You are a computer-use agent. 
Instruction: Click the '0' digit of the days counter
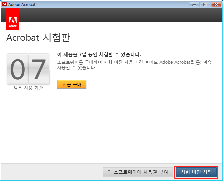point(18,69)
